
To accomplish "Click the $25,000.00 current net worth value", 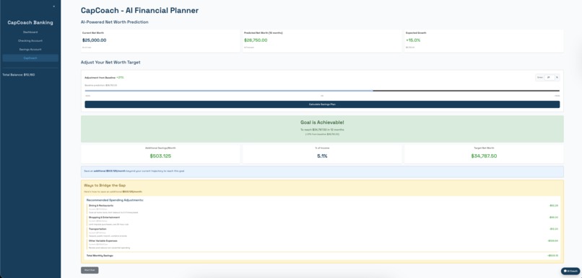I will pyautogui.click(x=95, y=40).
